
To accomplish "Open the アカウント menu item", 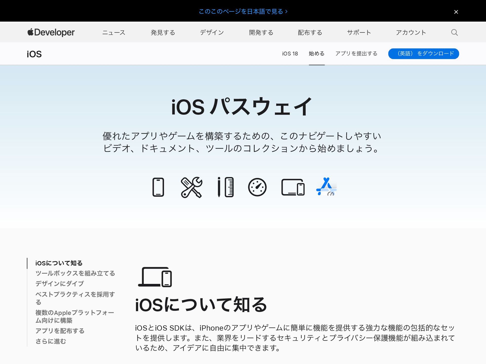I will [411, 33].
